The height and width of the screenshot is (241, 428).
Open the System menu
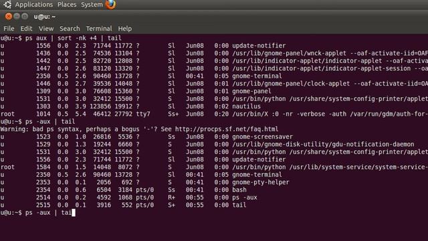tap(92, 5)
